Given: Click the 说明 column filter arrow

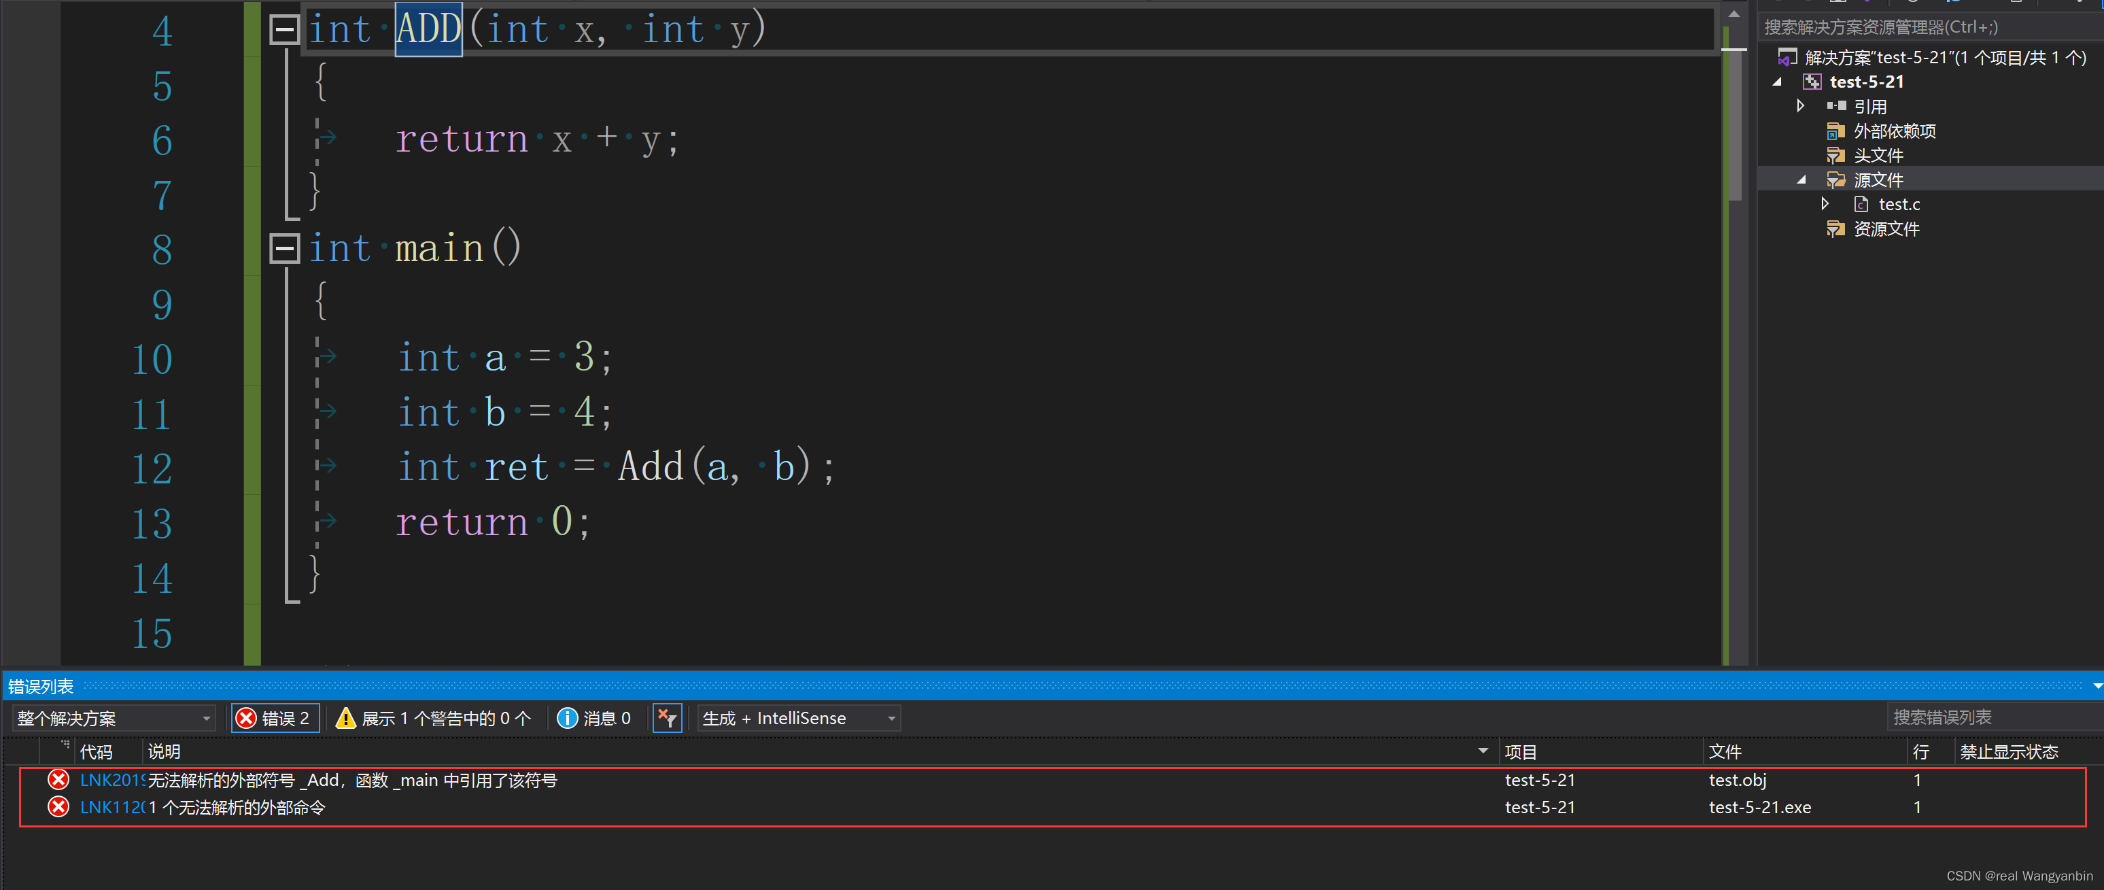Looking at the screenshot, I should click(1483, 750).
